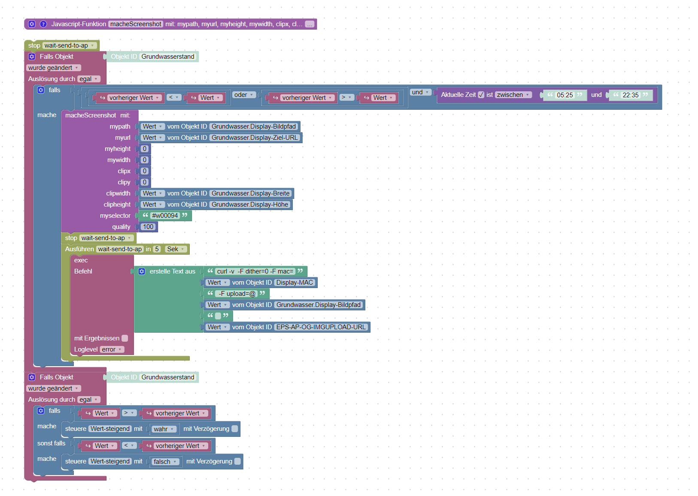This screenshot has width=698, height=496.
Task: Click the first Objekt ID Grundwasserstand field
Action: (x=168, y=57)
